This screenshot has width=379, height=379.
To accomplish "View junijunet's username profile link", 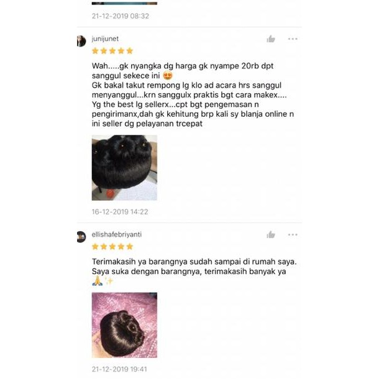I will click(x=105, y=39).
